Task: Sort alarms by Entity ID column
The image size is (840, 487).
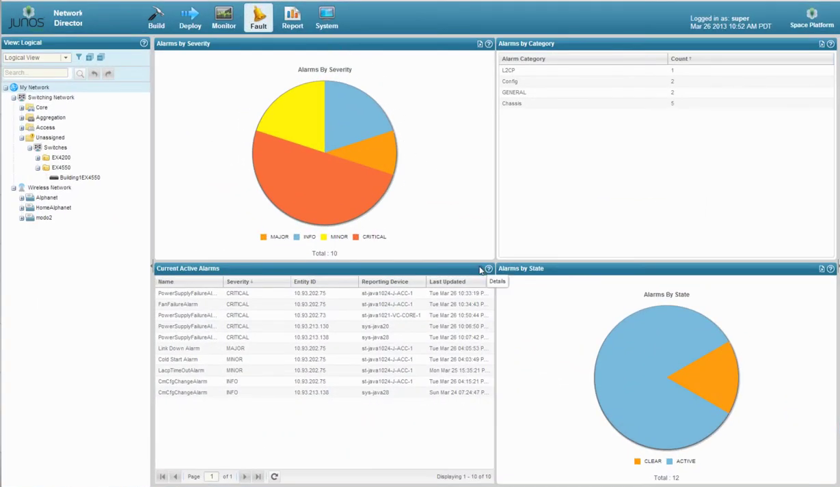Action: [x=325, y=281]
